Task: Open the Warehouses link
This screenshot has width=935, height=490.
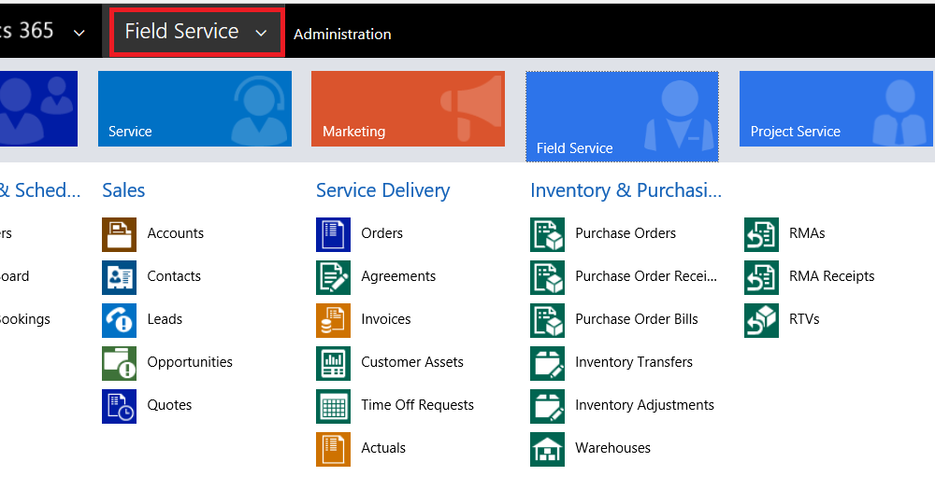Action: point(613,448)
